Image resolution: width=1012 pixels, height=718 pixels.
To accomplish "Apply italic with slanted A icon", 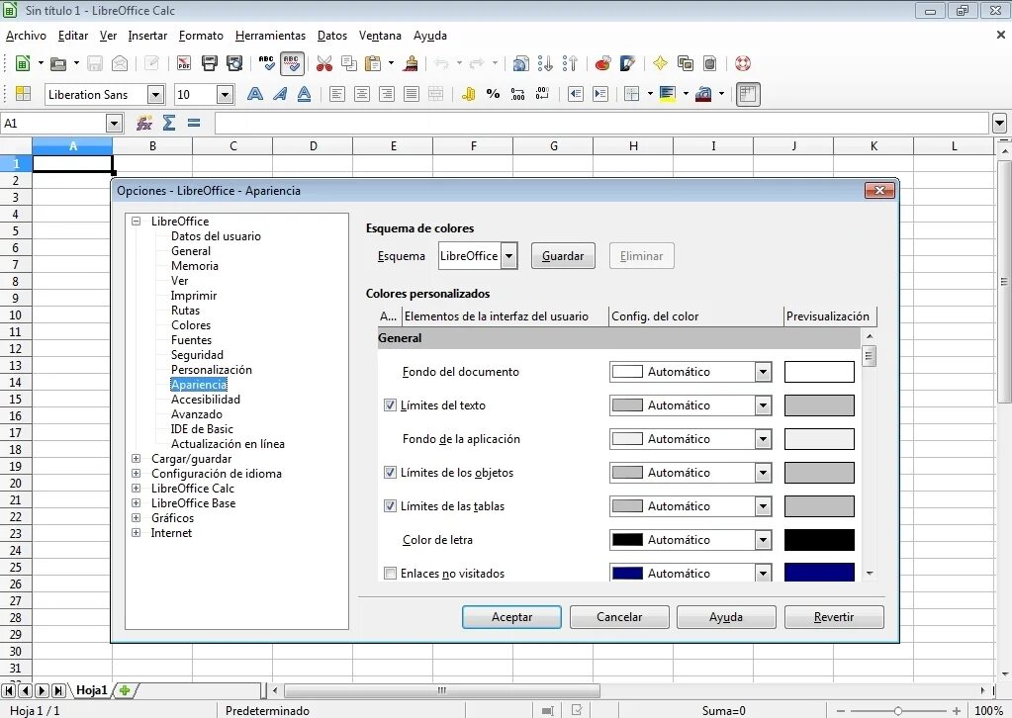I will [x=280, y=94].
